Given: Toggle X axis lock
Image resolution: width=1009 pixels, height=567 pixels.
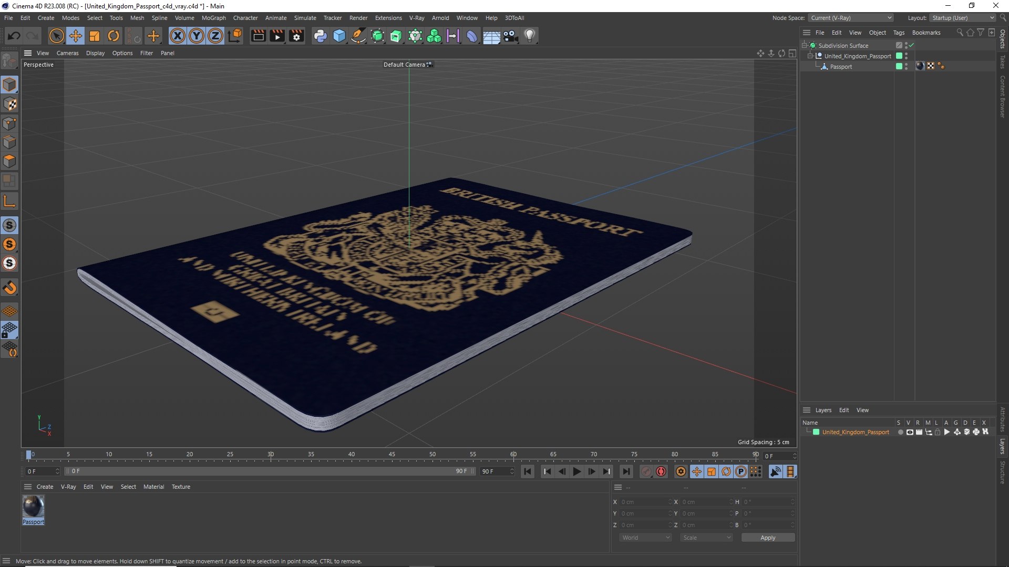Looking at the screenshot, I should click(x=178, y=36).
